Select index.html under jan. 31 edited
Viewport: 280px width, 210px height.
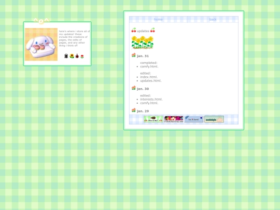pyautogui.click(x=149, y=77)
